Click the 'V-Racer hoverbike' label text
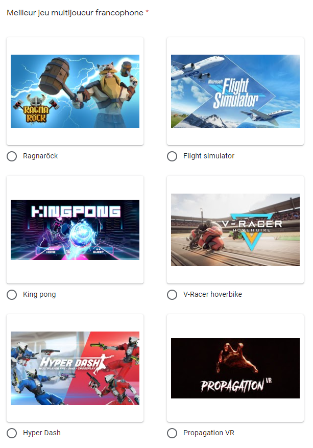Screen dimensions: 313x448 click(212, 294)
